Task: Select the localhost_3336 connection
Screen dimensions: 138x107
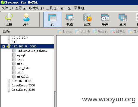Action: pos(23,90)
